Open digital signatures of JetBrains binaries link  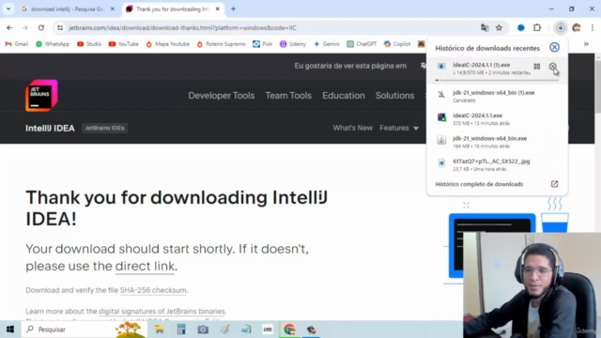(x=162, y=311)
